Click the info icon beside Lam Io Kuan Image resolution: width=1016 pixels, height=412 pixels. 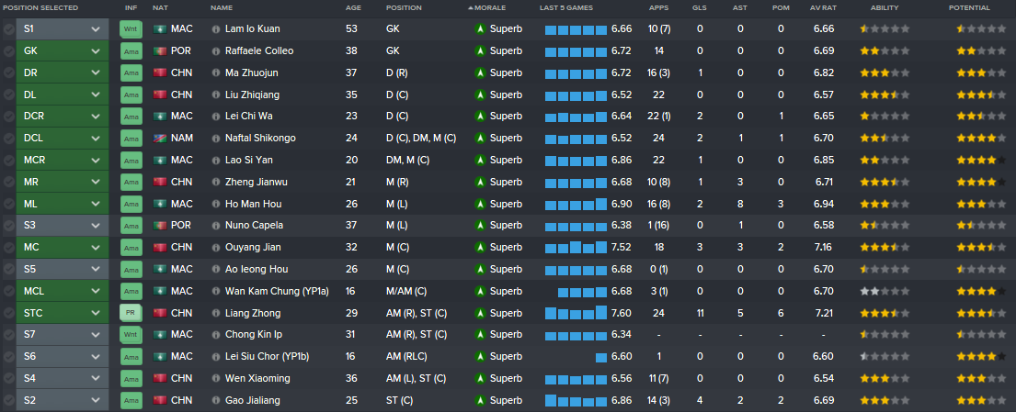click(x=216, y=29)
